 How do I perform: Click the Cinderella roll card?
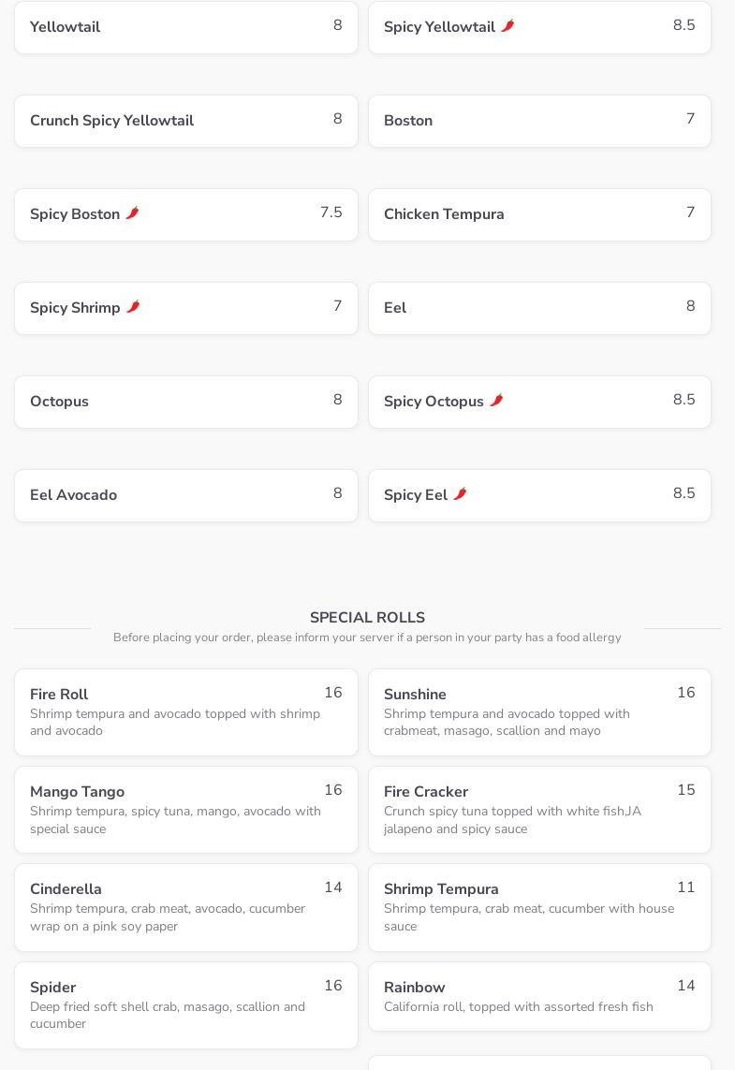(x=185, y=907)
